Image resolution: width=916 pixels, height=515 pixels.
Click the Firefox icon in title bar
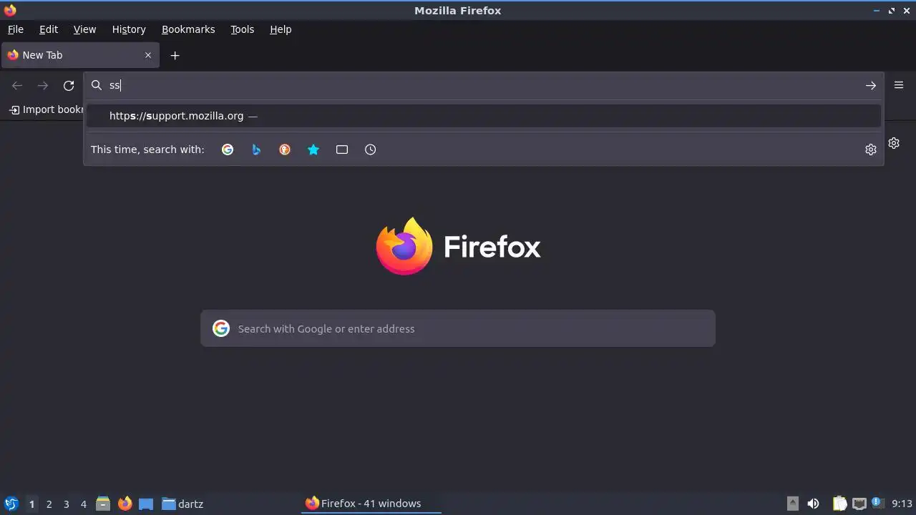(10, 10)
